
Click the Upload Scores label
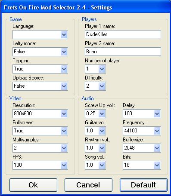click(28, 78)
